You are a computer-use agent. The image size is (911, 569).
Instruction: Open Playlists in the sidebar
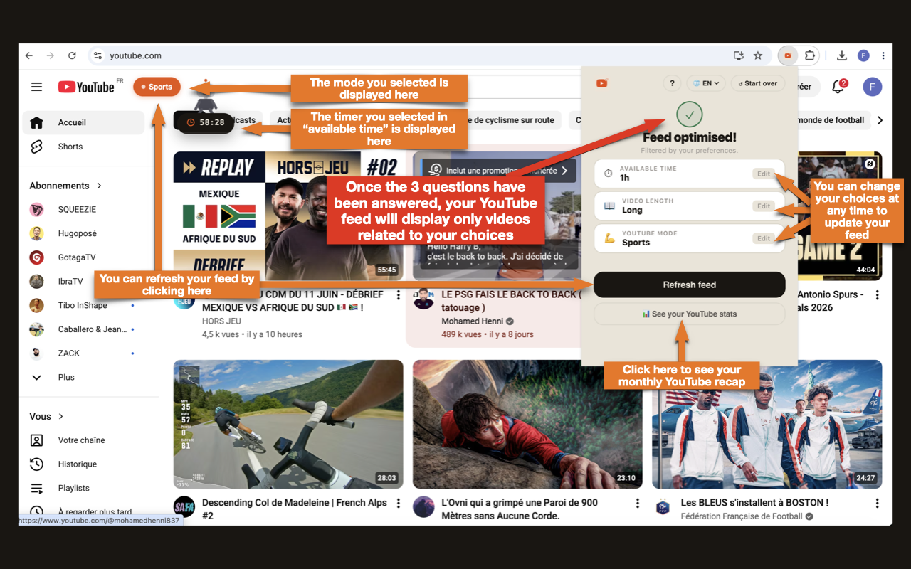[84, 488]
